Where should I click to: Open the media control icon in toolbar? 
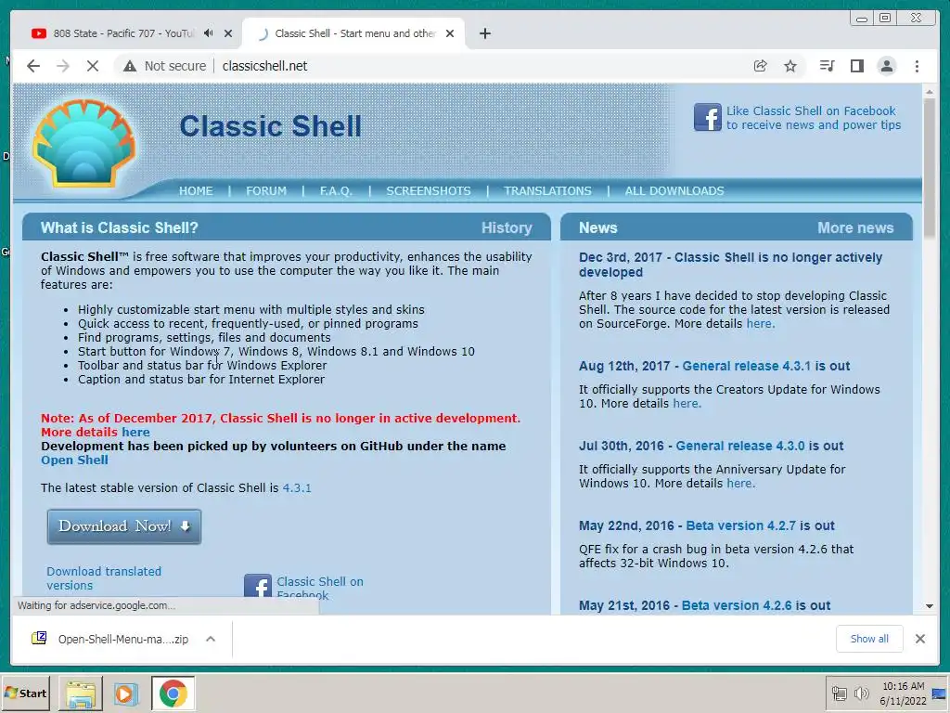click(827, 66)
